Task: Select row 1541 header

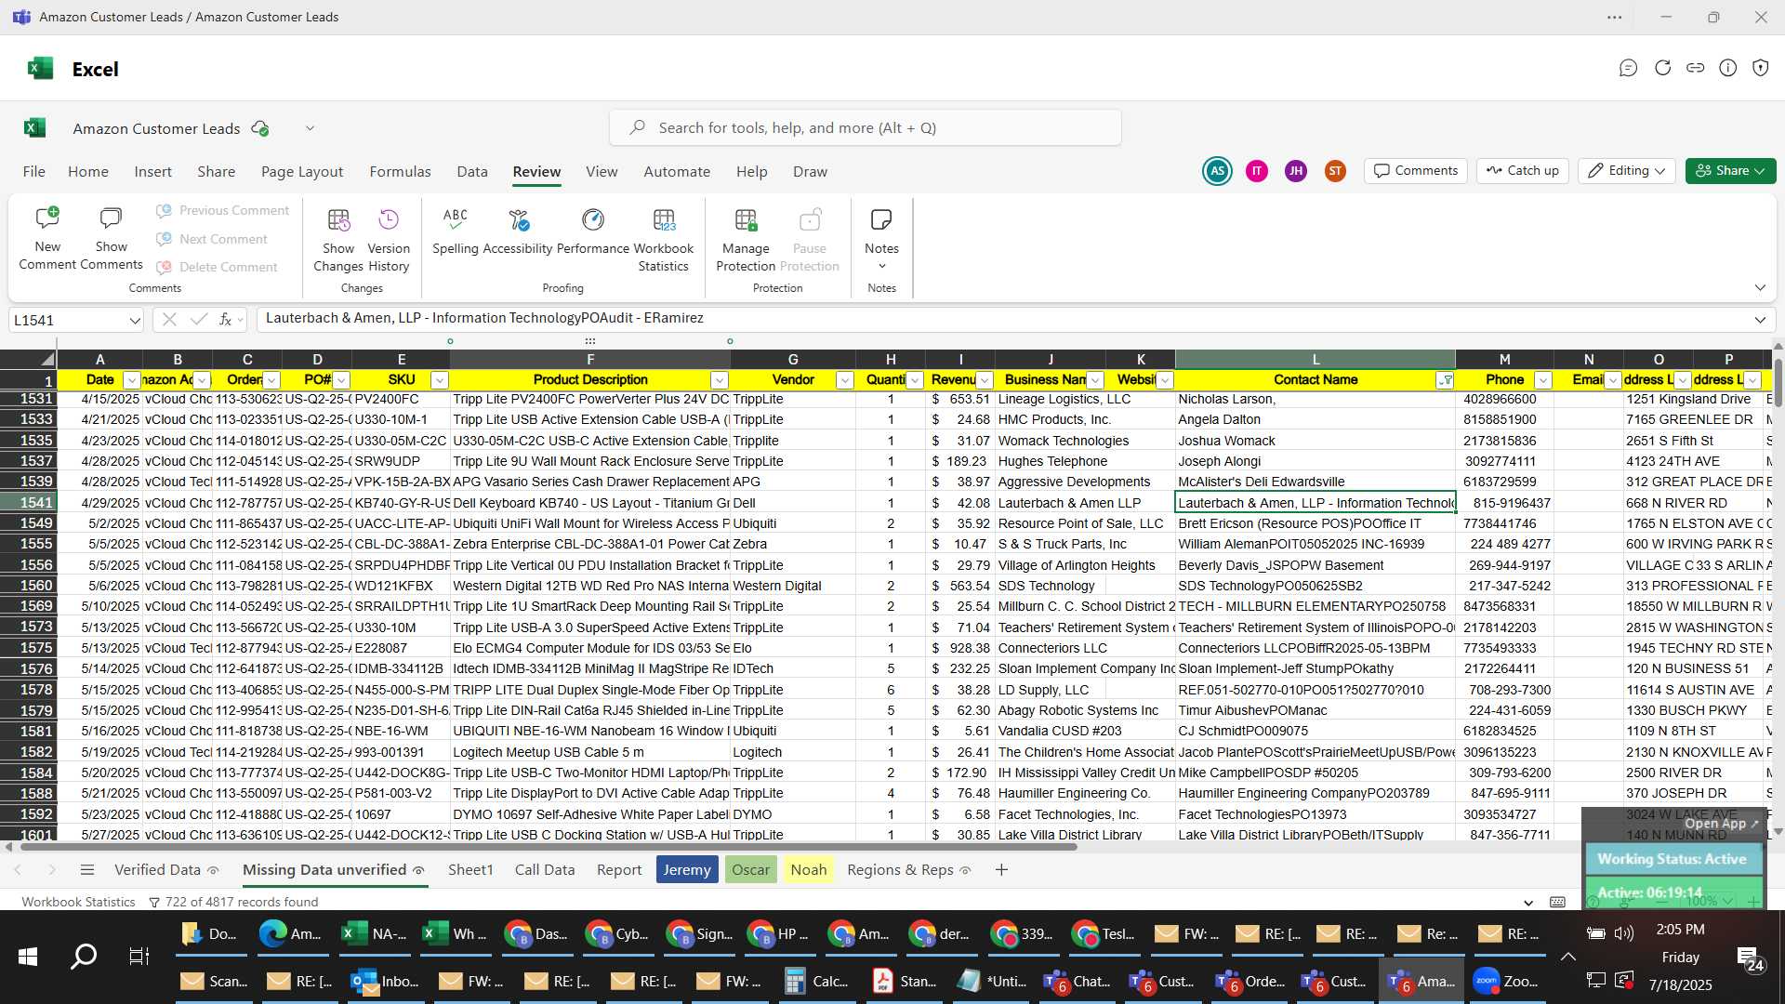Action: tap(28, 503)
